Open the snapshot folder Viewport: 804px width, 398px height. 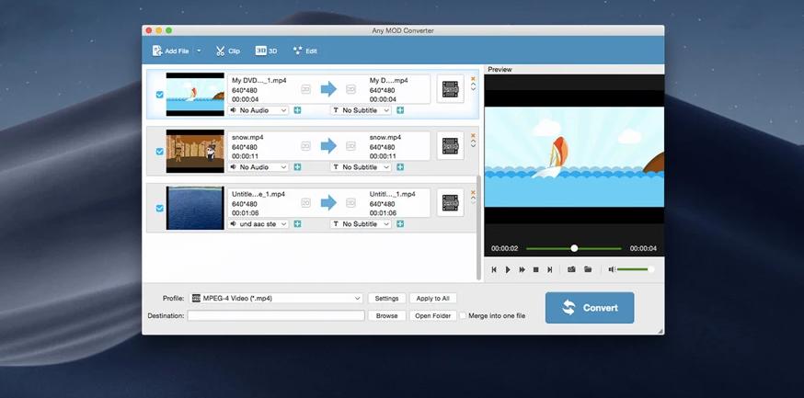pyautogui.click(x=588, y=269)
